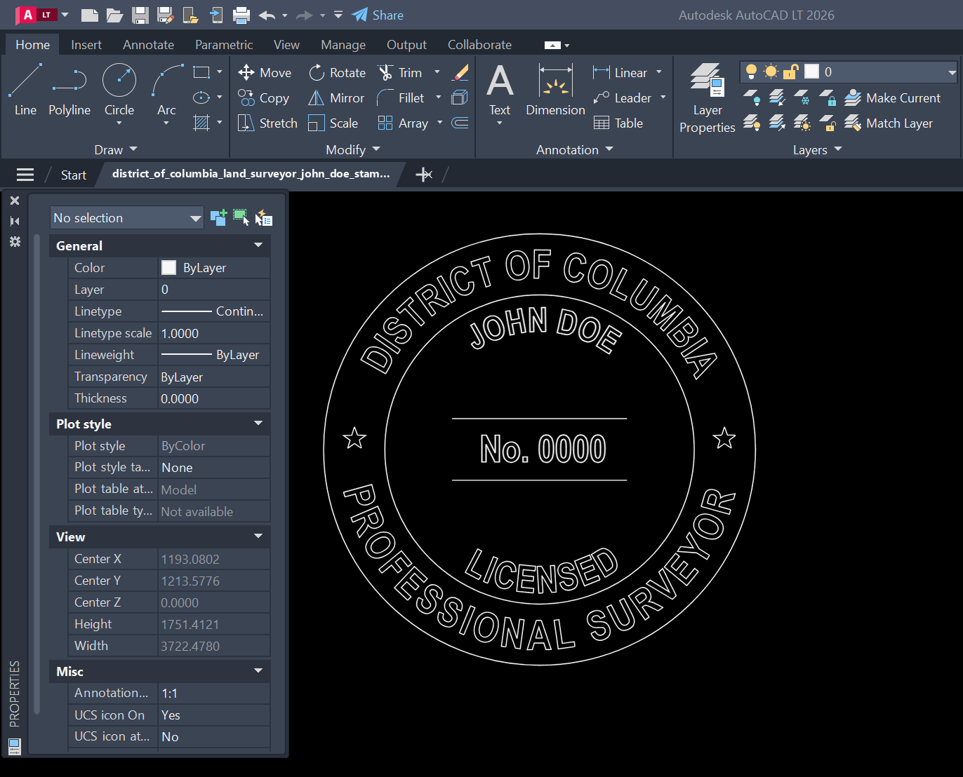Open the No selection combo box
Image resolution: width=963 pixels, height=777 pixels.
(x=127, y=217)
